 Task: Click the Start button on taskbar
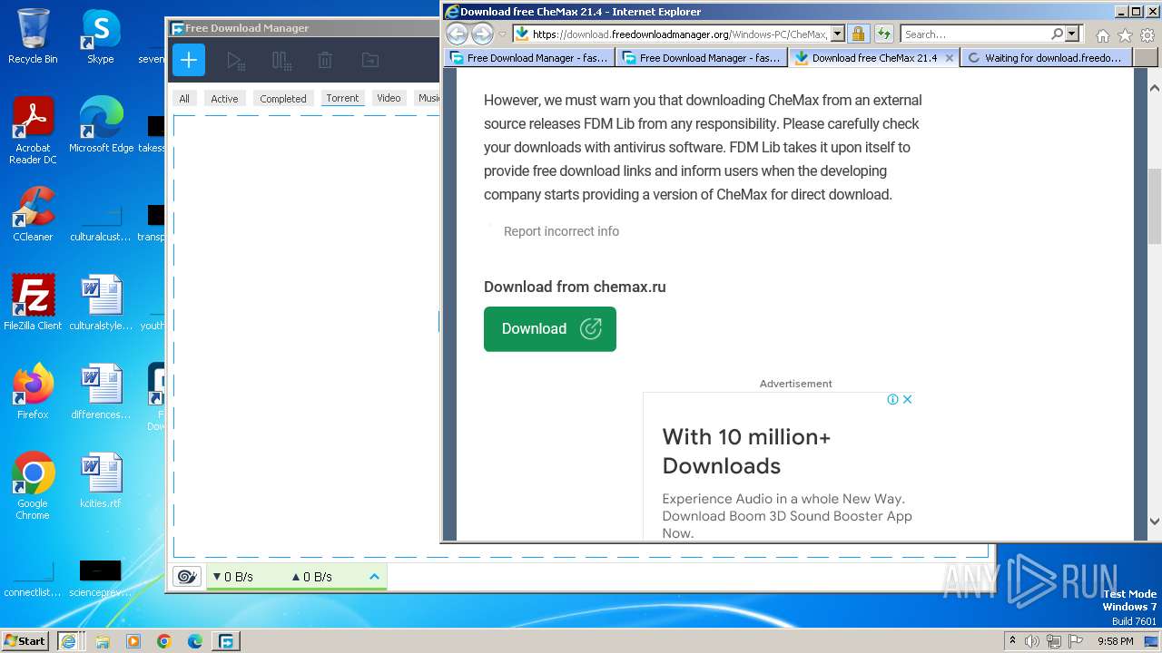[x=25, y=640]
